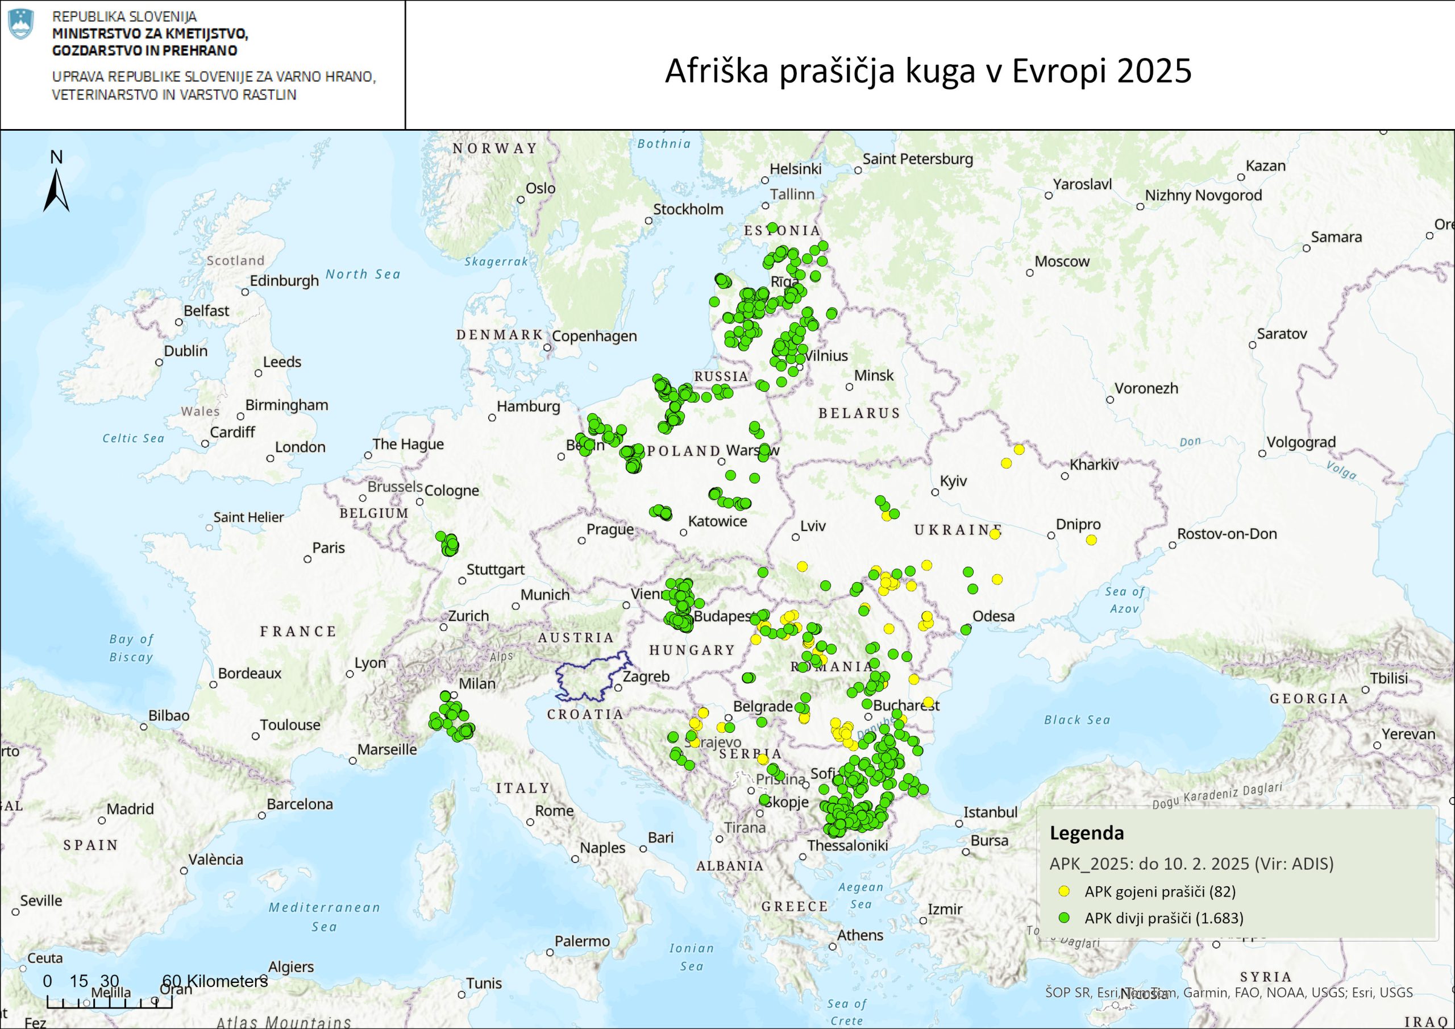Click the 'FRANCE' country label
The width and height of the screenshot is (1455, 1029).
(x=298, y=632)
